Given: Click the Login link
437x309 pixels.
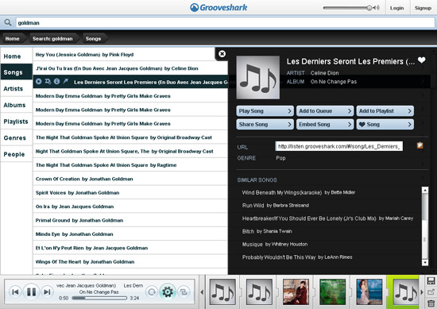Looking at the screenshot, I should pyautogui.click(x=396, y=8).
